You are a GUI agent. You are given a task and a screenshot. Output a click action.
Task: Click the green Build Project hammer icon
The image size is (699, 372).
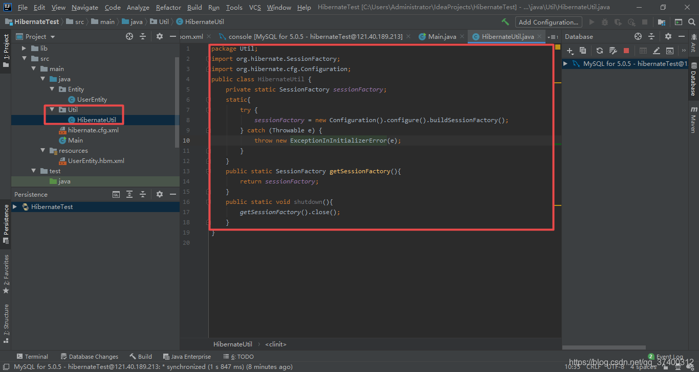[505, 22]
